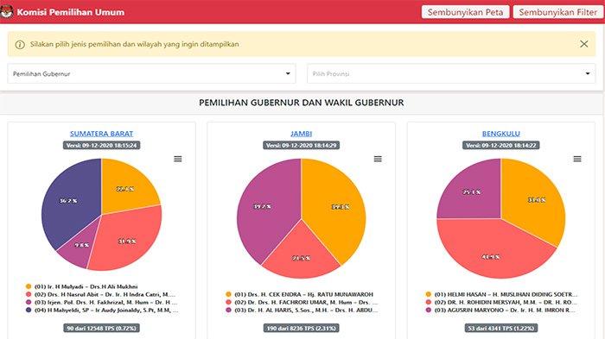Open the SUMATERA BARAT link

pyautogui.click(x=101, y=134)
